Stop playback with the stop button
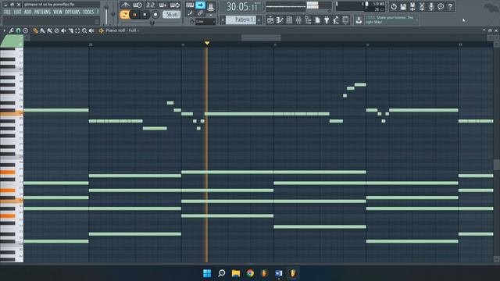 [145, 15]
